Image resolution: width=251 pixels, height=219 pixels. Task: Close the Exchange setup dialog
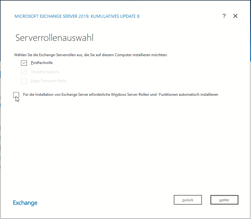(235, 16)
